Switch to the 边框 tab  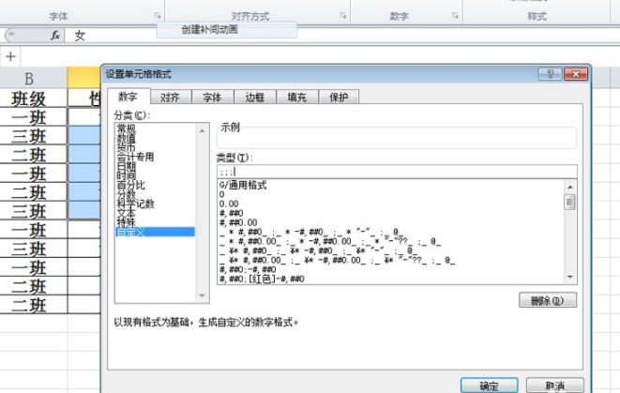255,98
